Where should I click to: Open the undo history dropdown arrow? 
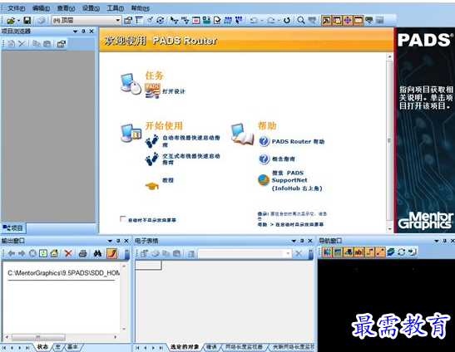pos(262,21)
